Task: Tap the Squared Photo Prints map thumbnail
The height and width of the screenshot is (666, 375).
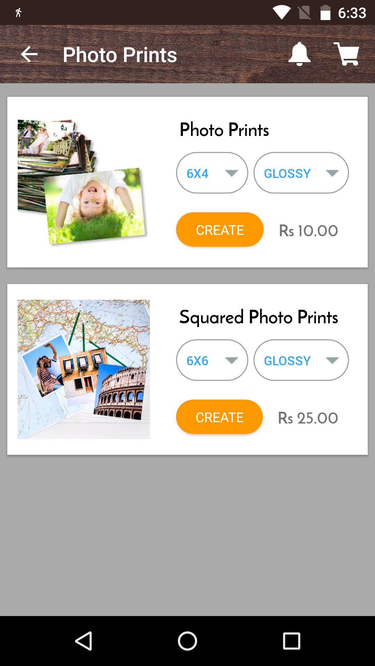Action: 84,369
